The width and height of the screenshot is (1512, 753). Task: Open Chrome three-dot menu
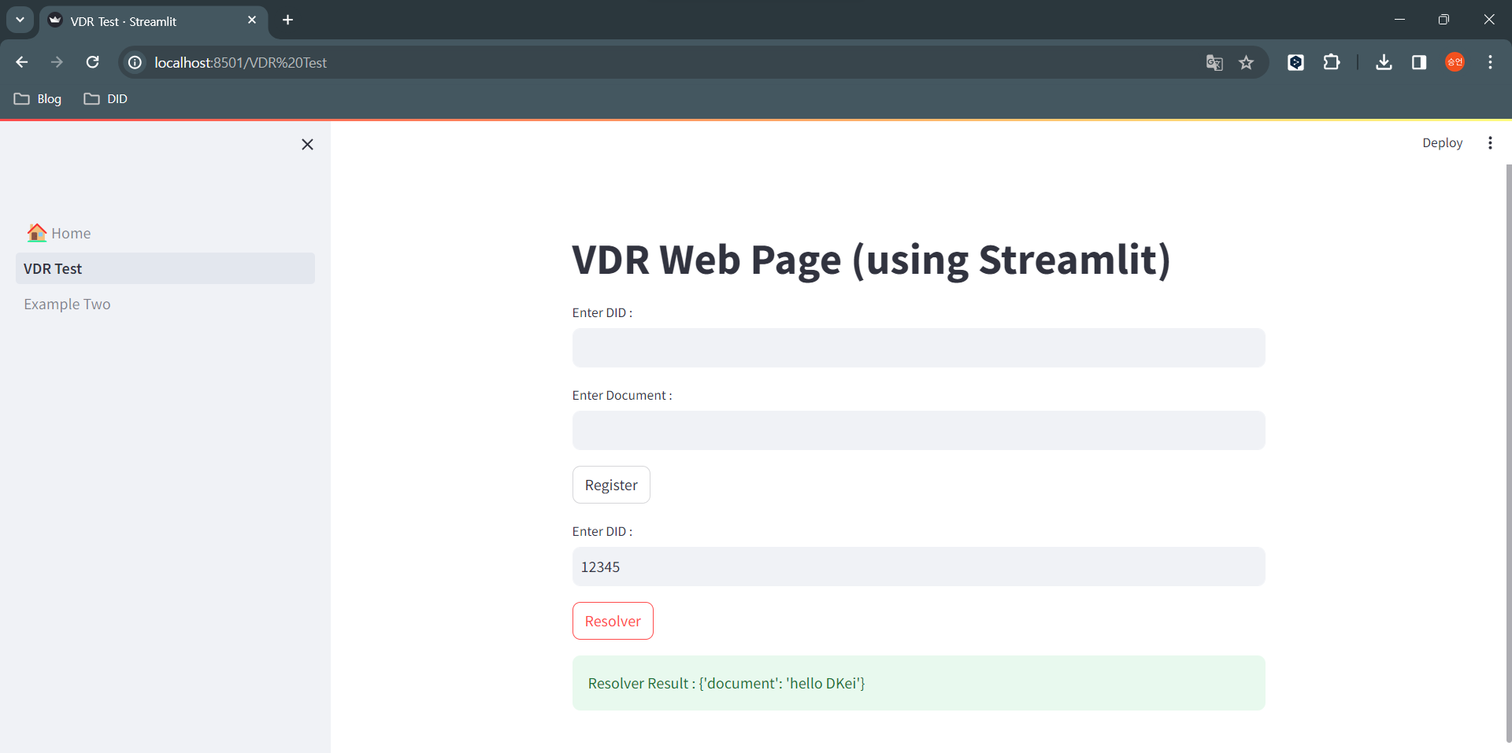pyautogui.click(x=1490, y=62)
